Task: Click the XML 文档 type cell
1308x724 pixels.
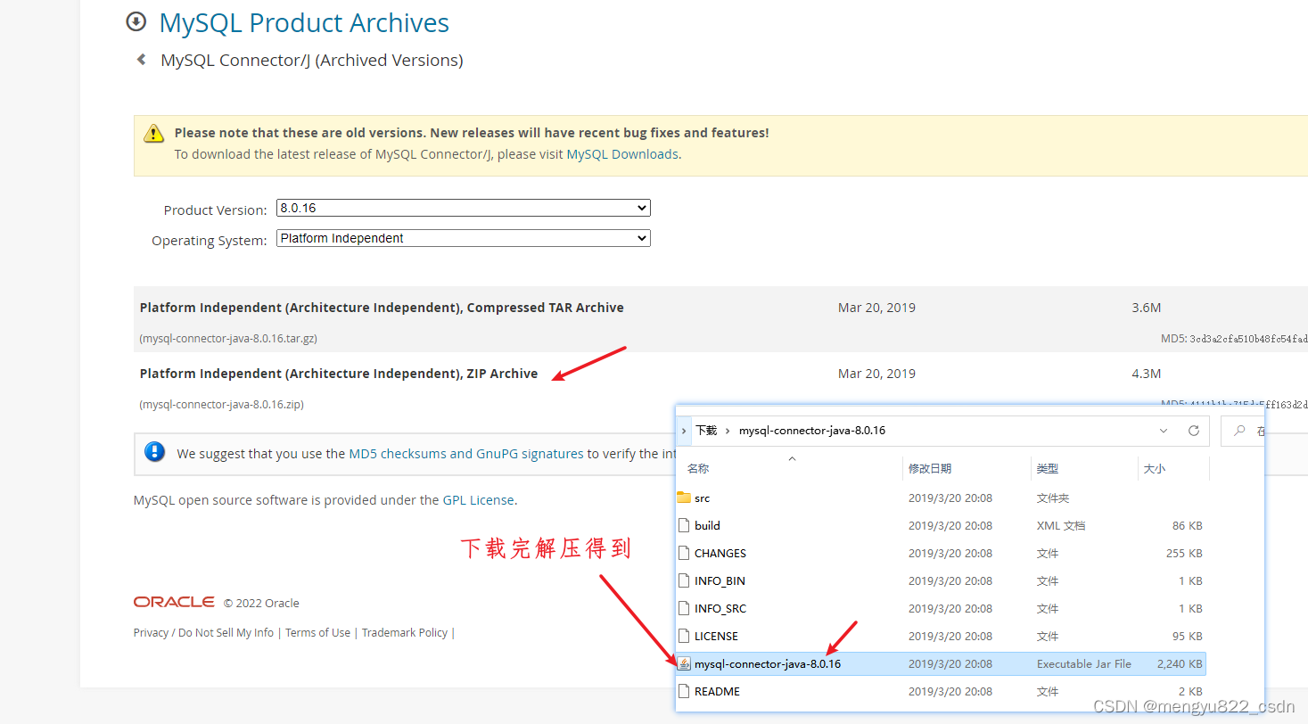Action: point(1061,525)
